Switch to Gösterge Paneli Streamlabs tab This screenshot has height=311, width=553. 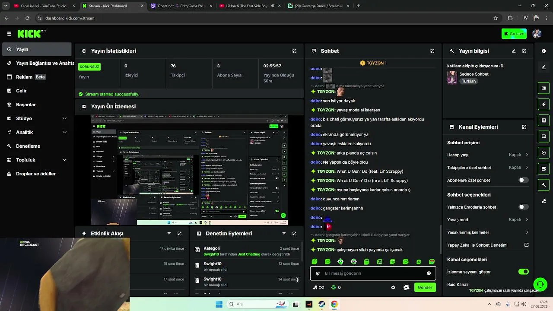click(318, 6)
